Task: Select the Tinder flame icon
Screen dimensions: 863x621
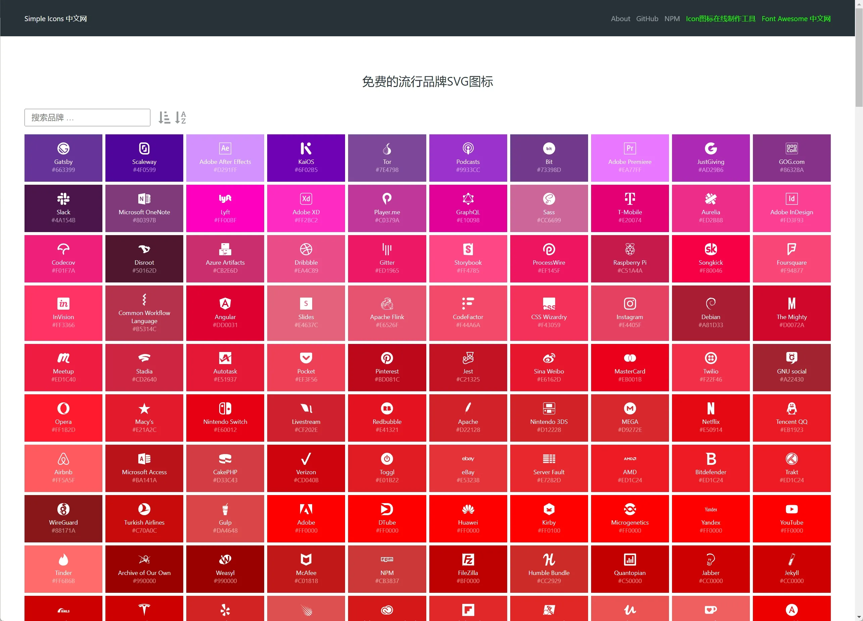Action: [x=63, y=559]
